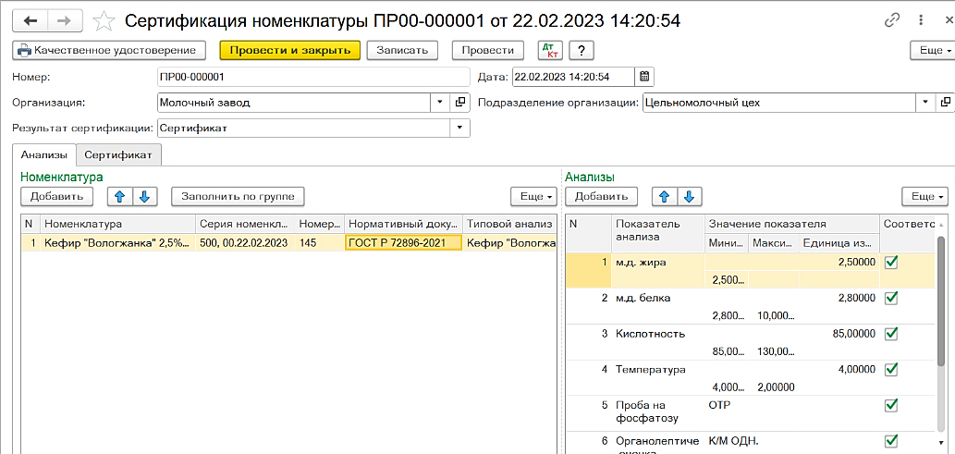The image size is (955, 454).
Task: Click the question mark help button
Action: click(x=582, y=50)
